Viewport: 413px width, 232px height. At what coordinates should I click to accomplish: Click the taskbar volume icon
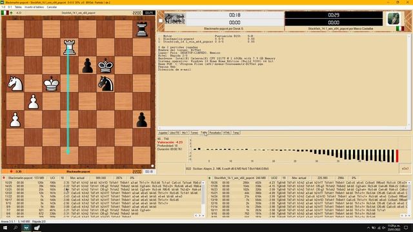383,227
